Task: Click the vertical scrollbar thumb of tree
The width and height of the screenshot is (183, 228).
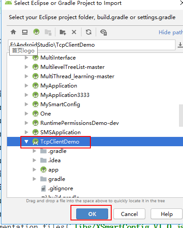Action: (x=181, y=116)
